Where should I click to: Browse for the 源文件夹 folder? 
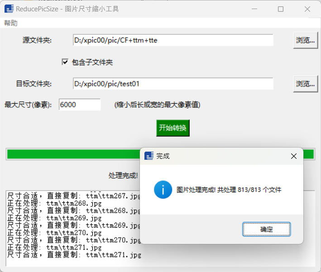(x=305, y=40)
